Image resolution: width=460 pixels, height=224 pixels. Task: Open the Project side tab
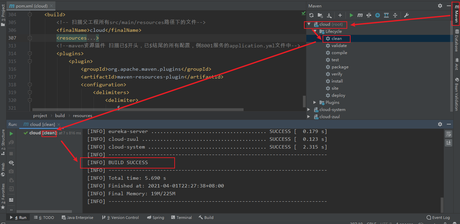pos(3,16)
